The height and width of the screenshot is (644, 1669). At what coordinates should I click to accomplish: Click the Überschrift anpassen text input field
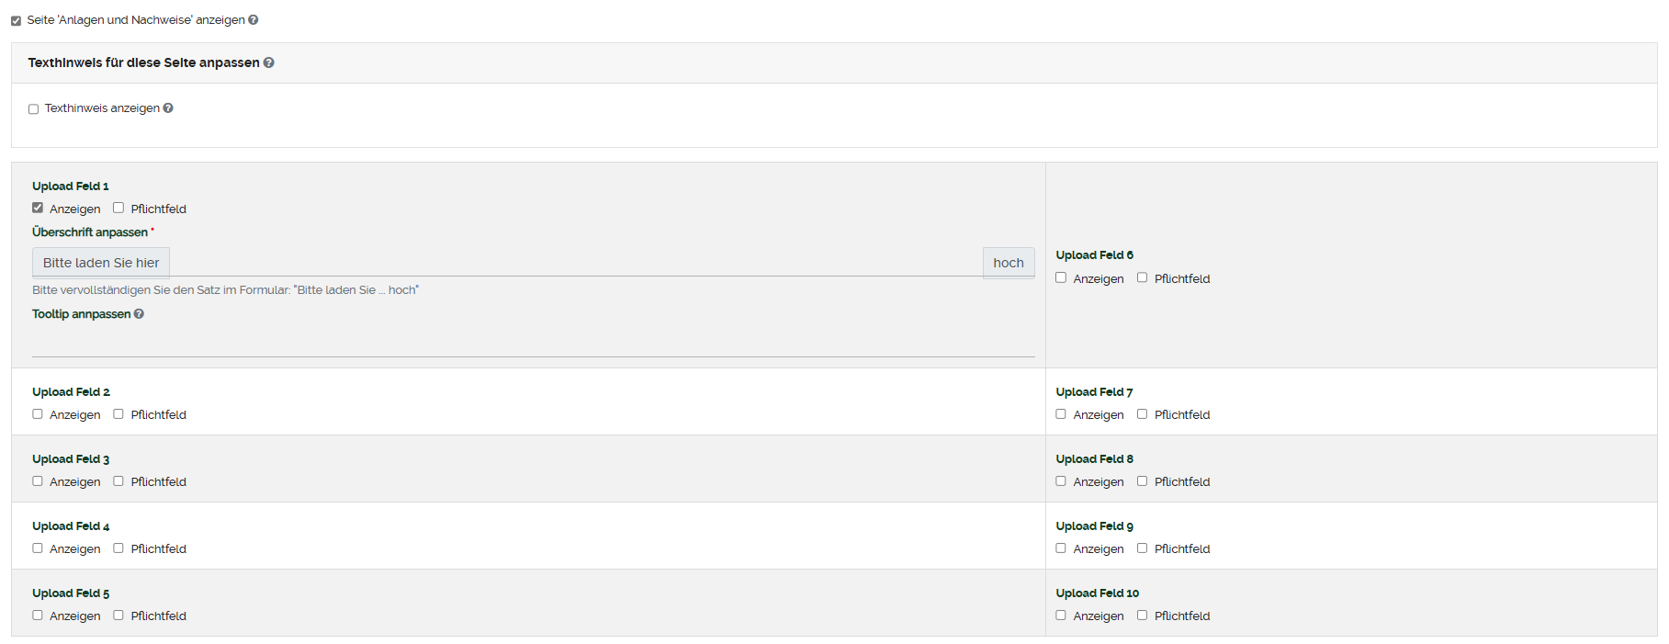tap(575, 263)
